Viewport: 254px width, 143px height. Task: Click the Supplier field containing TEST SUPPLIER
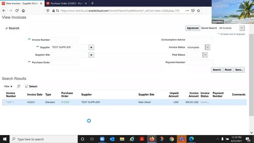[70, 47]
